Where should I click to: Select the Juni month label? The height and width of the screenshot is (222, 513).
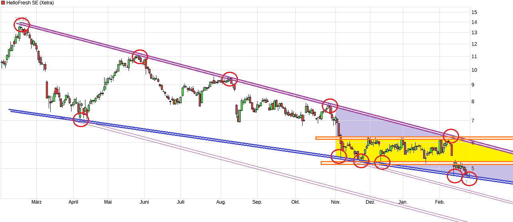point(144,202)
